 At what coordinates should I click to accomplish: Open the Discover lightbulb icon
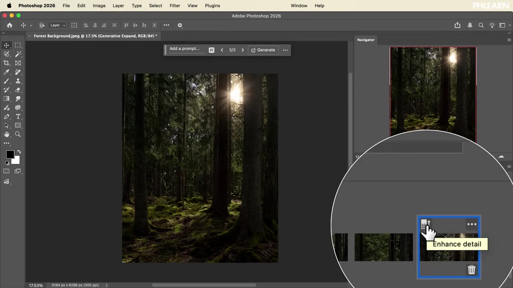492,25
